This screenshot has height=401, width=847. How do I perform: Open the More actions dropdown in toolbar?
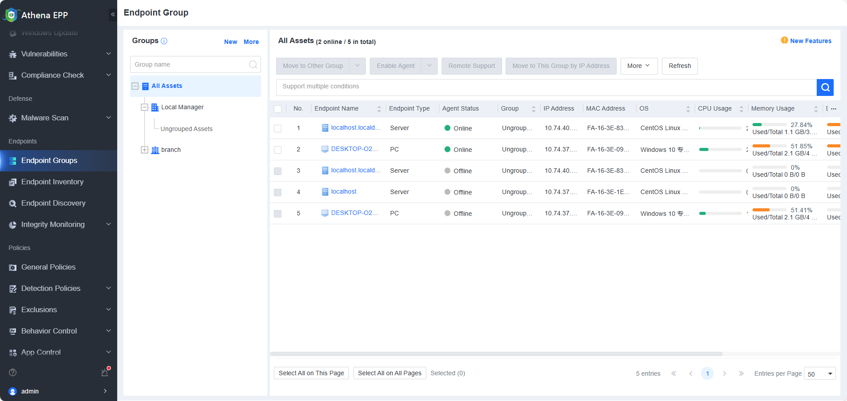(x=639, y=66)
